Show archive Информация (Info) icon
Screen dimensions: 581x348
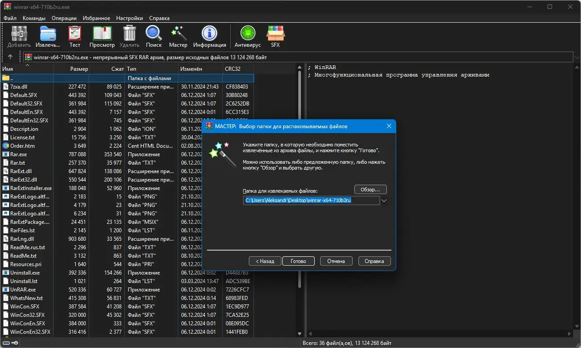[209, 34]
